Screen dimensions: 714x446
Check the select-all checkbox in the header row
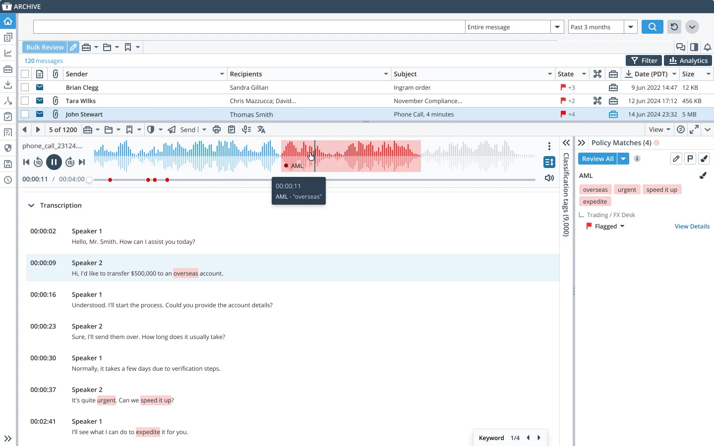(25, 74)
